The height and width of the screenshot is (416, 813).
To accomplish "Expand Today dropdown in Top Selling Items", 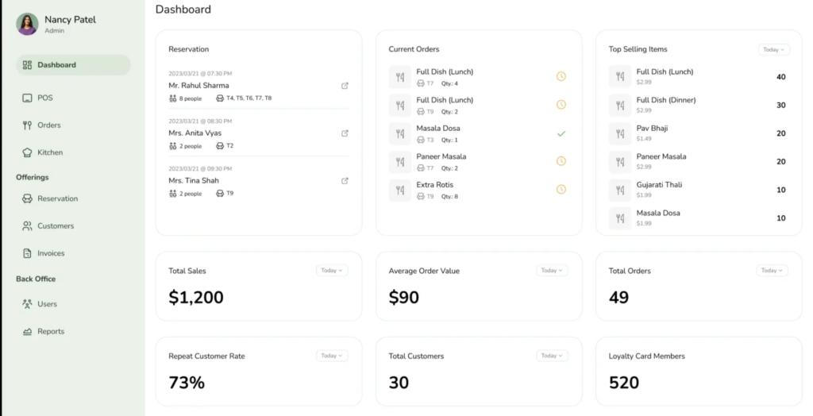I will [x=773, y=50].
